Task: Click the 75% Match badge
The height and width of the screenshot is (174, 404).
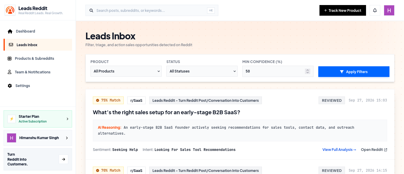Action: coord(108,100)
